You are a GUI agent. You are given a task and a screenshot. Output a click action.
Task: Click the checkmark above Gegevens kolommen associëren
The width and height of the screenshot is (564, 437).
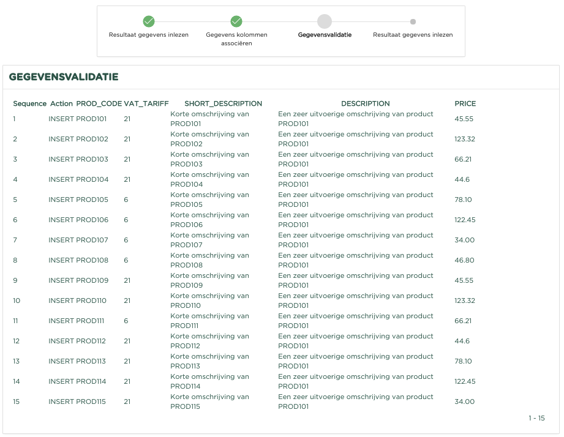coord(236,21)
